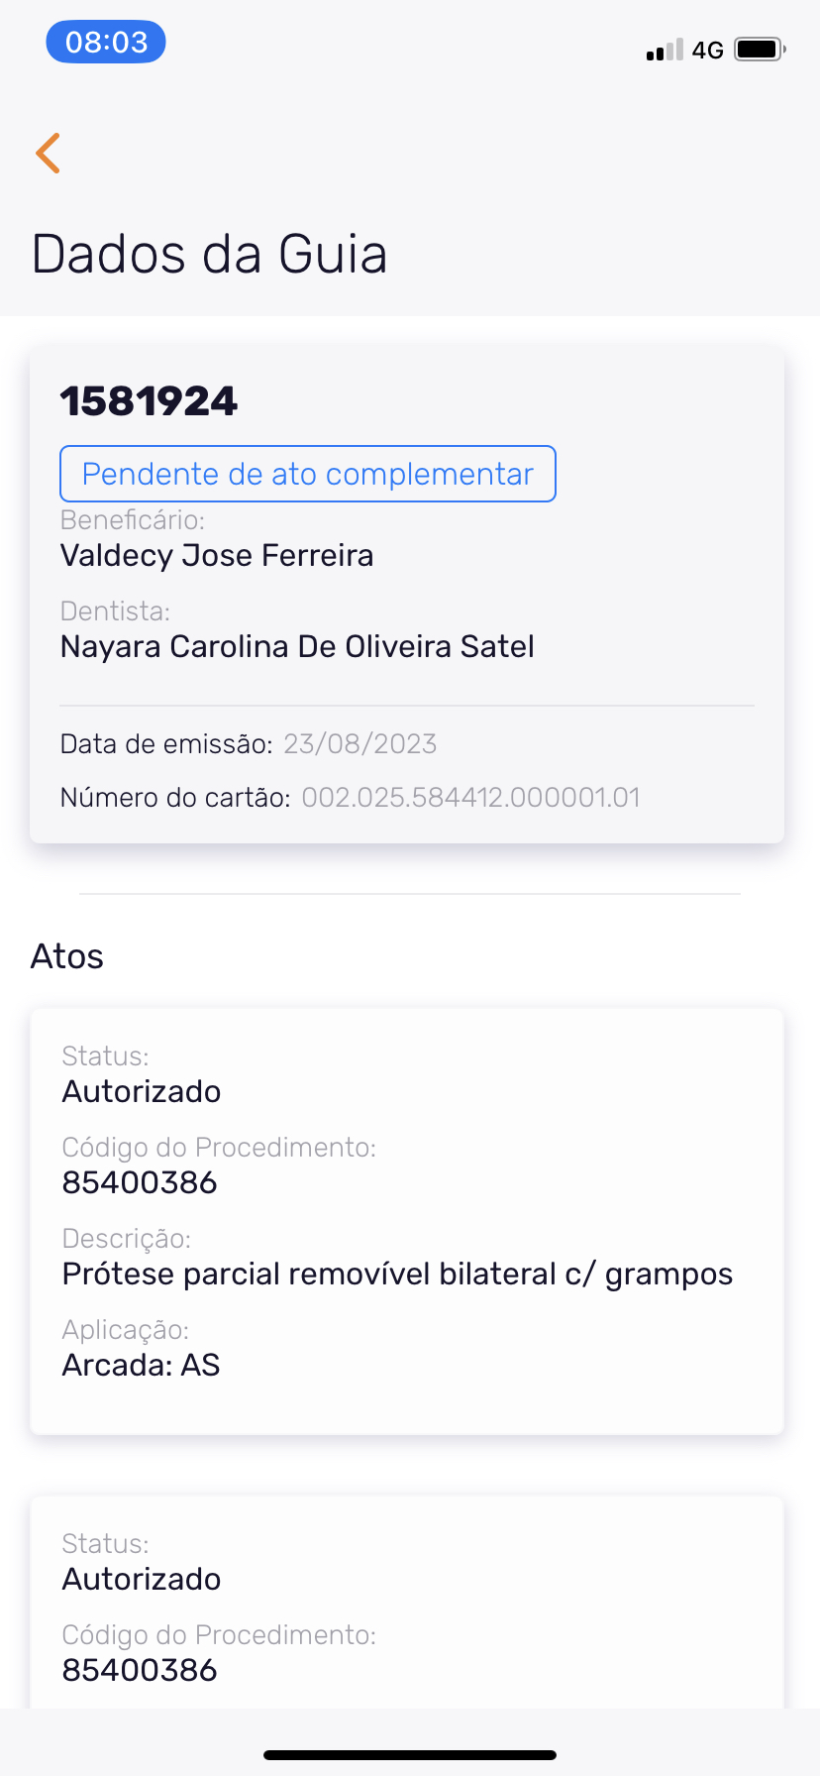The image size is (820, 1776).
Task: Tap the Pendente de ato complementar badge
Action: (308, 474)
